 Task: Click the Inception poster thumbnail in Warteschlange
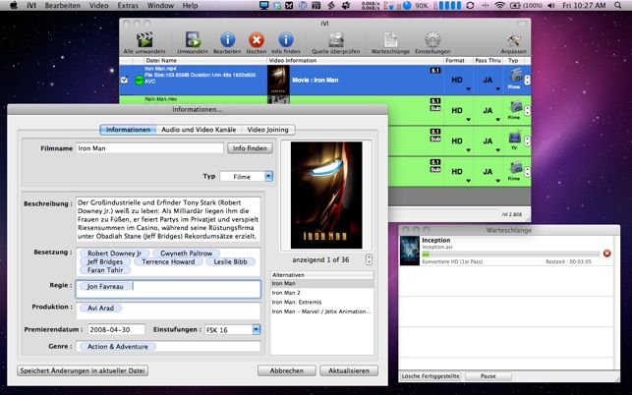[x=410, y=251]
